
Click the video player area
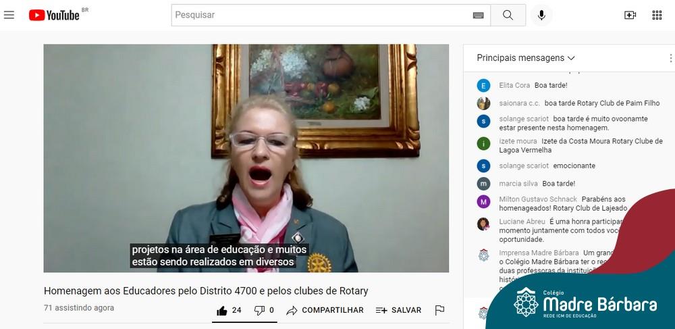click(x=246, y=158)
